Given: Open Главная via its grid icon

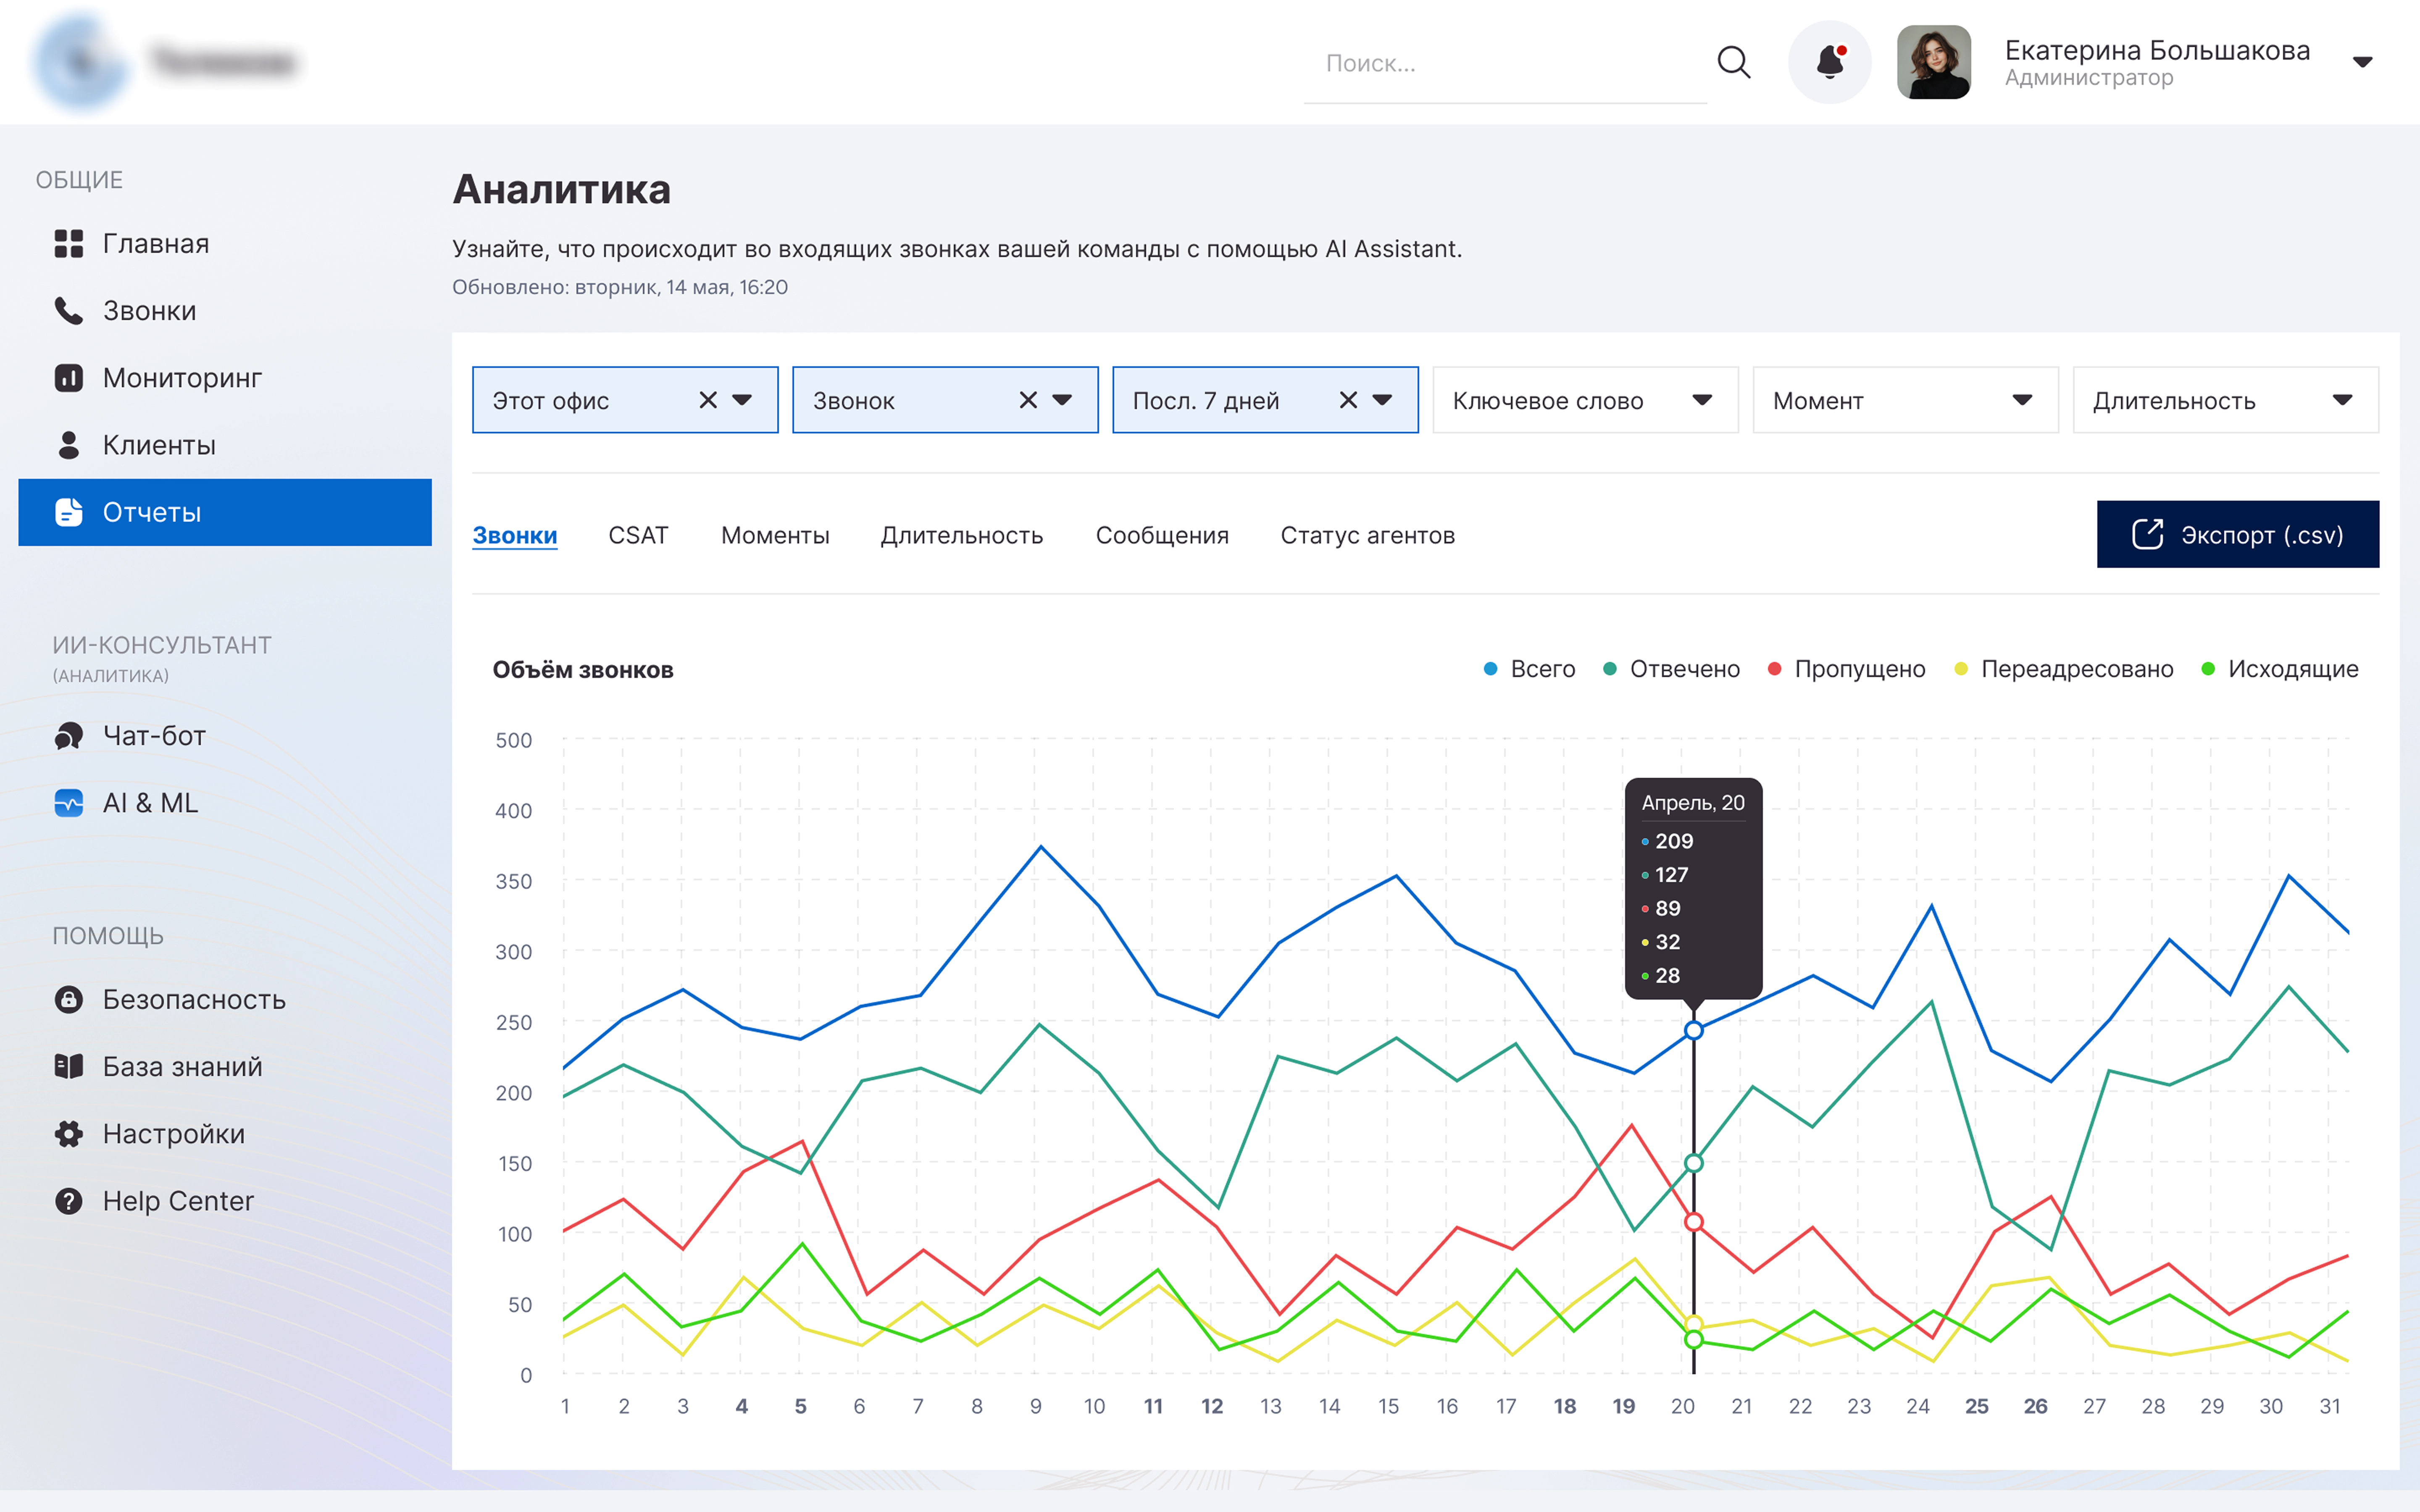Looking at the screenshot, I should 68,243.
